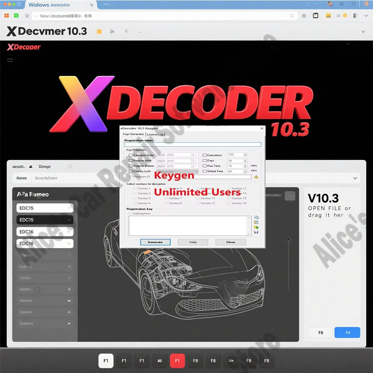Enable the Country Lock checkbox

(x=130, y=171)
